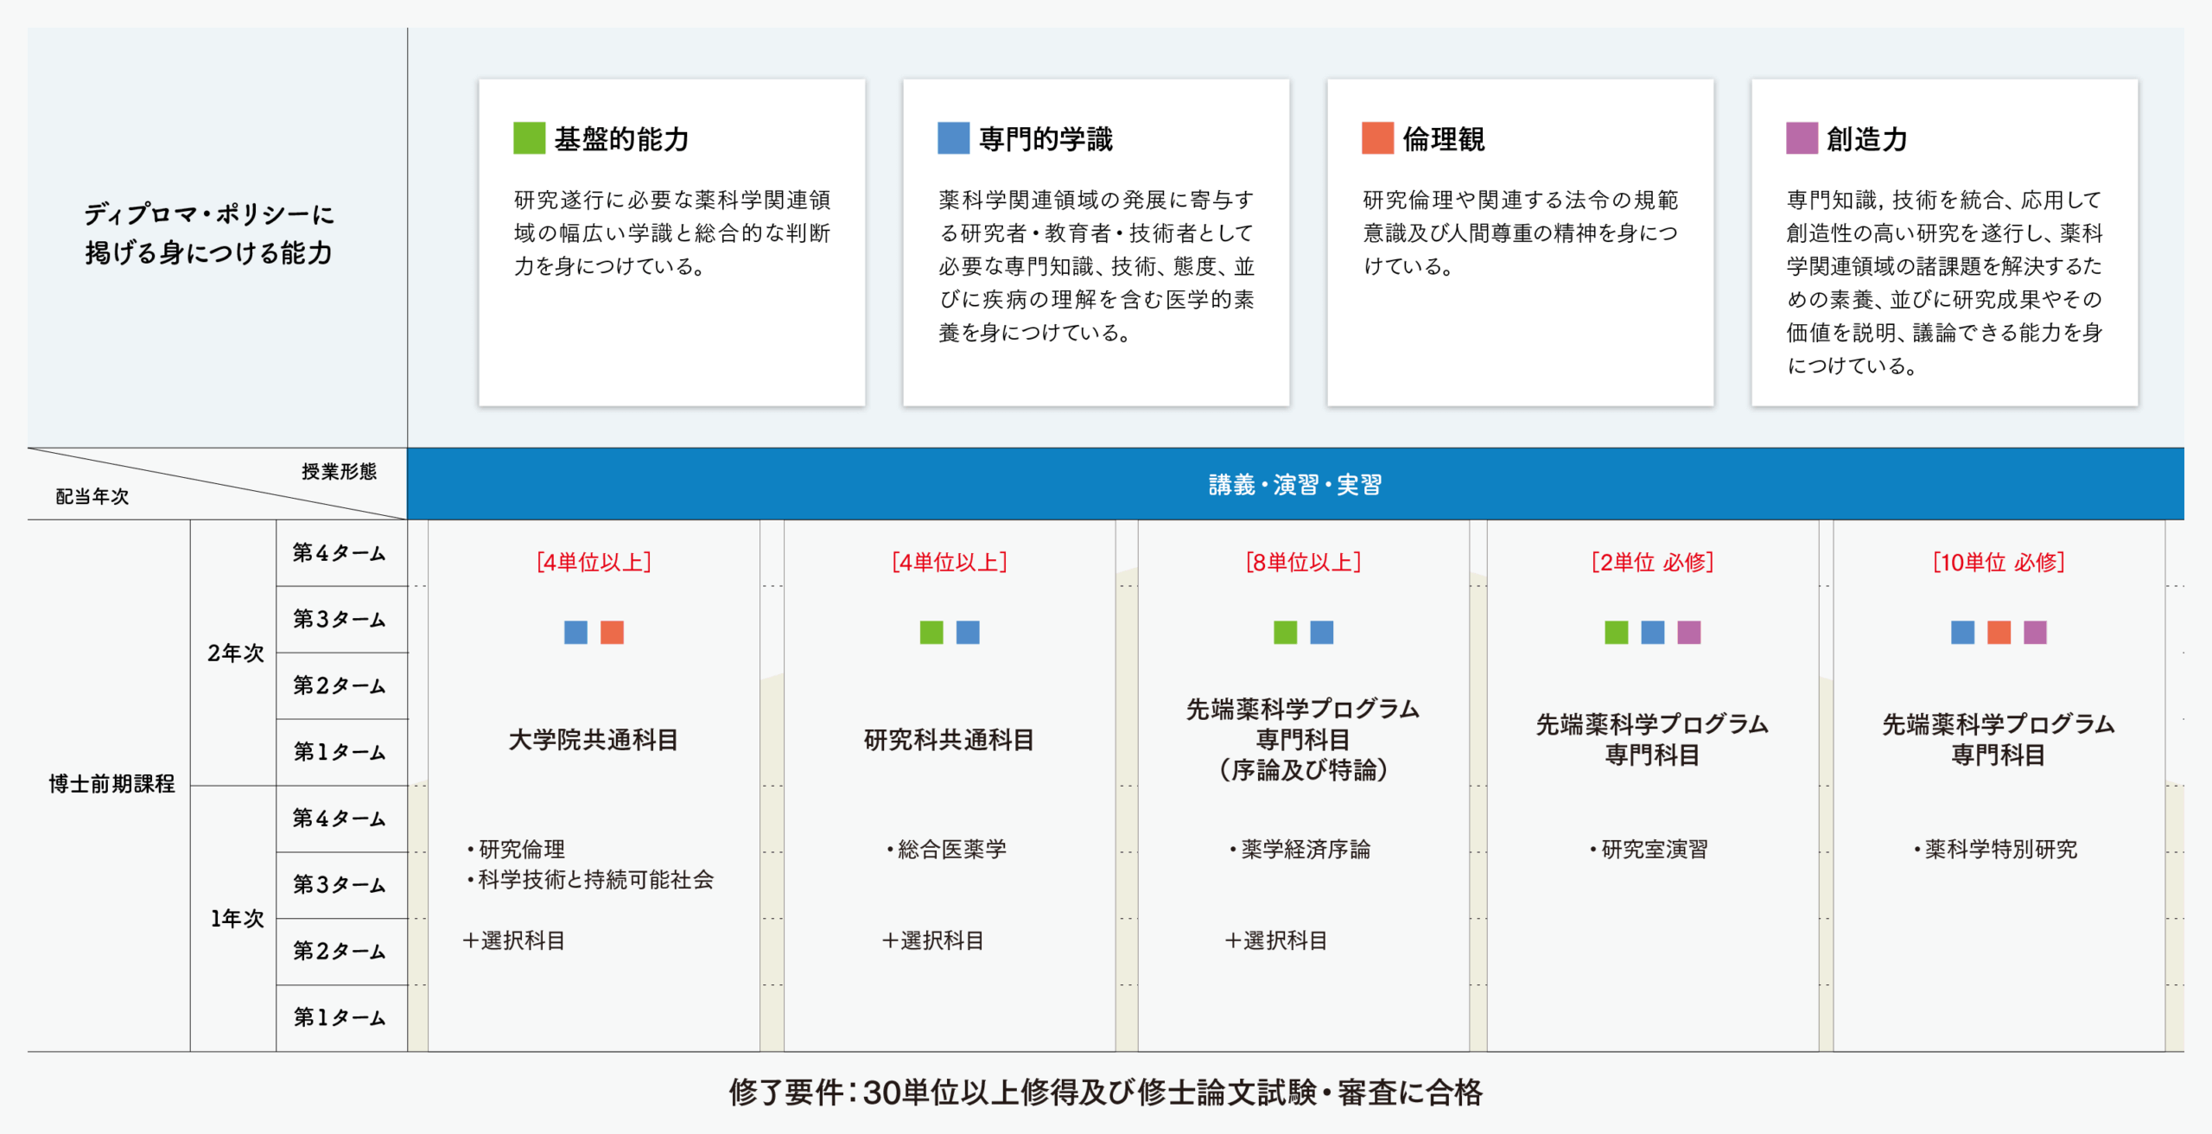2212x1134 pixels.
Task: Click blue square beside 専門的学識 heading
Action: click(x=953, y=138)
